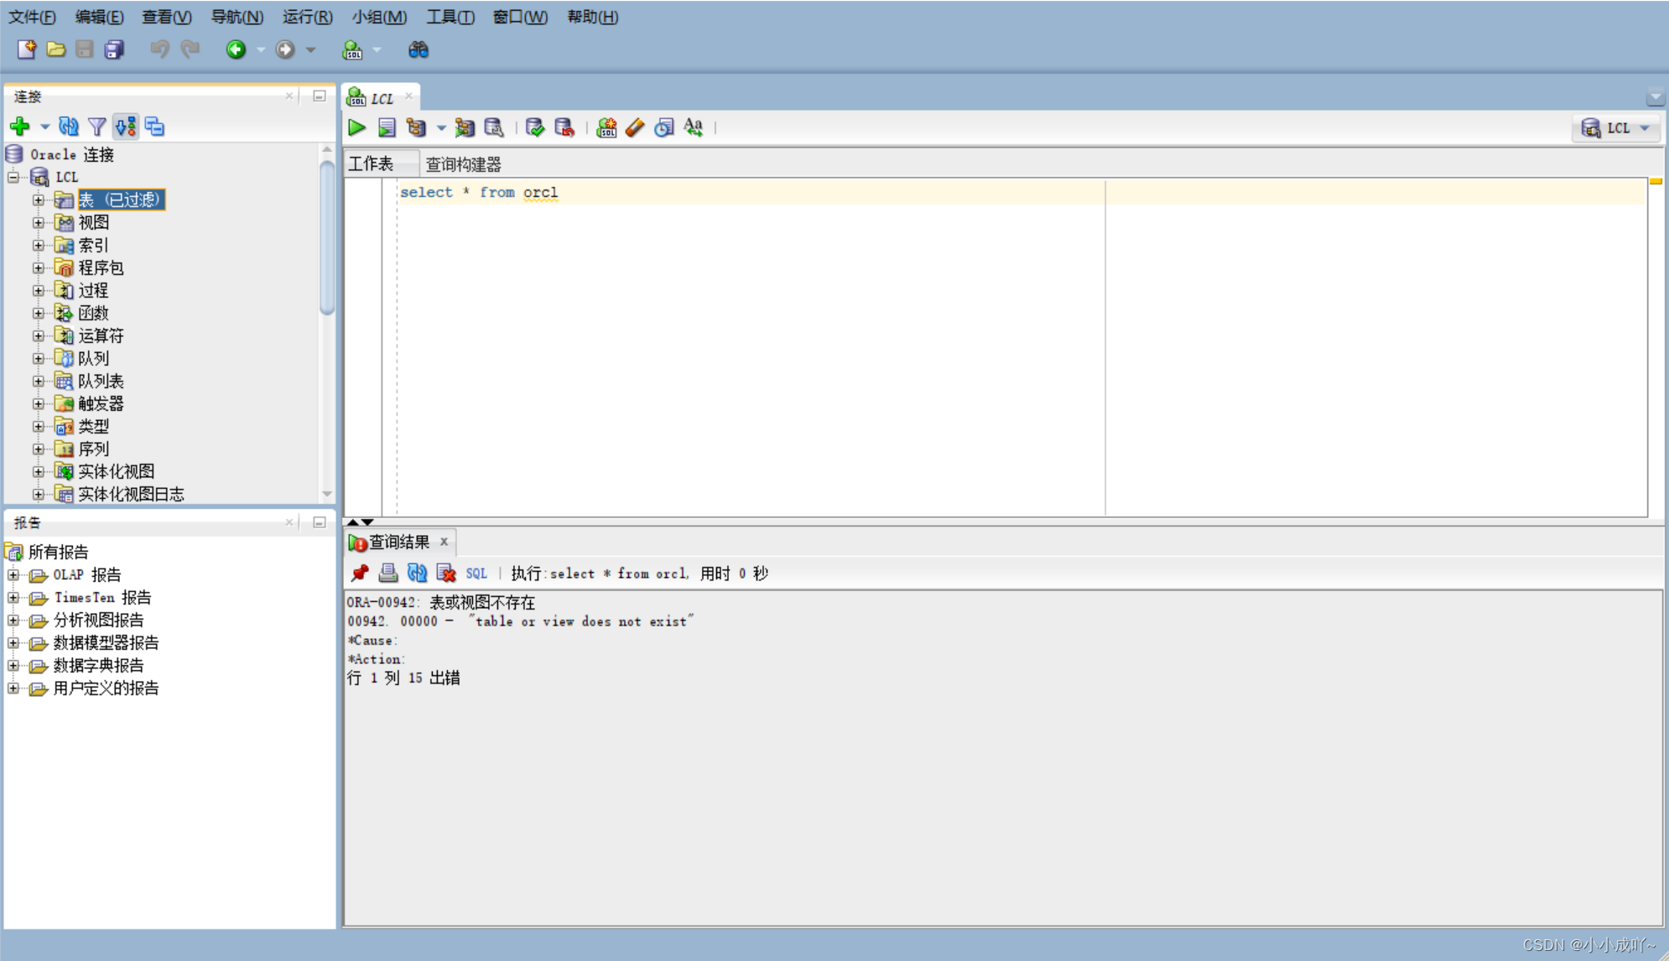The height and width of the screenshot is (961, 1669).
Task: Click the SQL link in the results toolbar
Action: point(476,574)
